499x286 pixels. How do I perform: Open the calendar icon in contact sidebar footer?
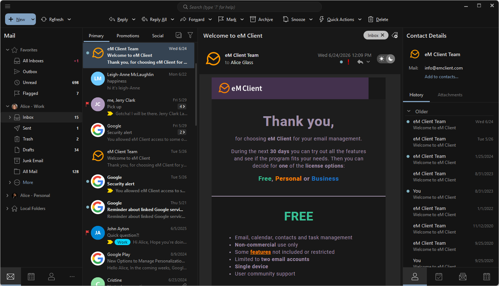point(487,277)
